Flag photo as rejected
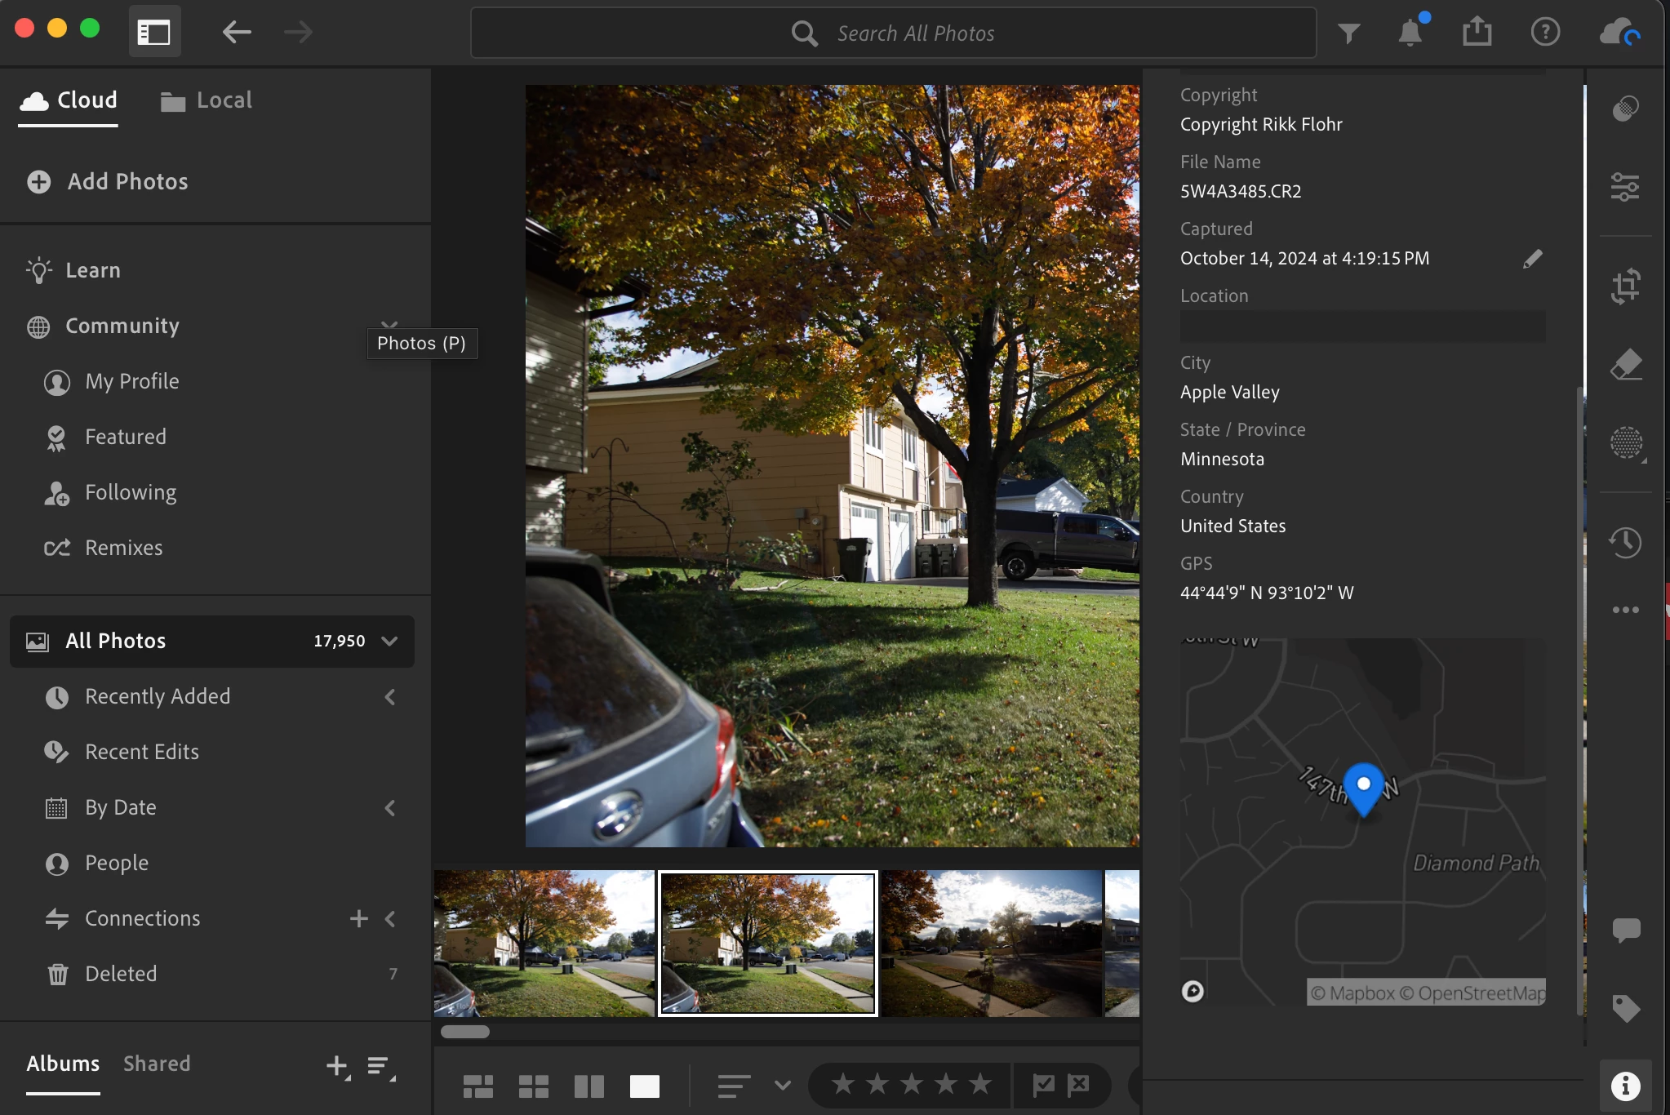Viewport: 1670px width, 1115px height. coord(1078,1085)
